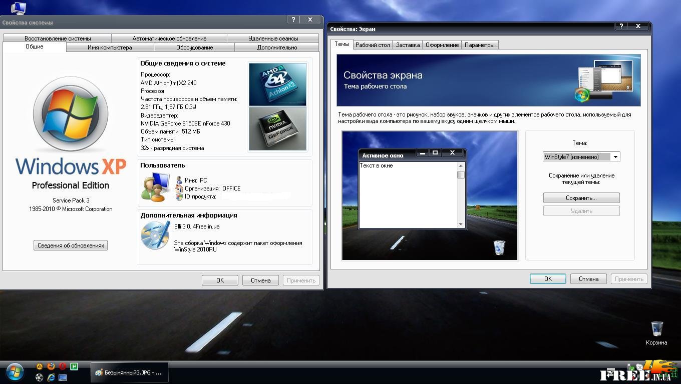The width and height of the screenshot is (681, 384).
Task: Click scrollbar up arrow in Активное окно preview
Action: click(x=461, y=165)
